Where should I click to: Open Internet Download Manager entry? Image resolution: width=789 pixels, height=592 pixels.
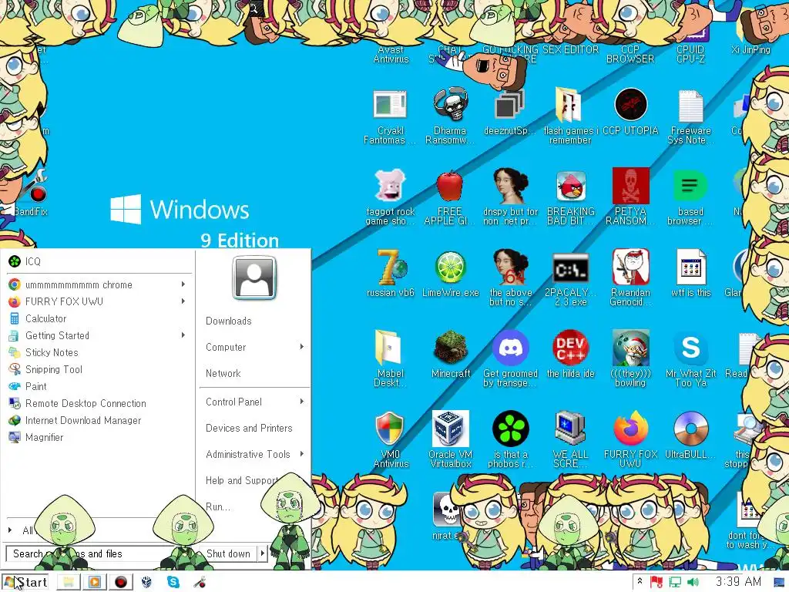click(x=99, y=420)
